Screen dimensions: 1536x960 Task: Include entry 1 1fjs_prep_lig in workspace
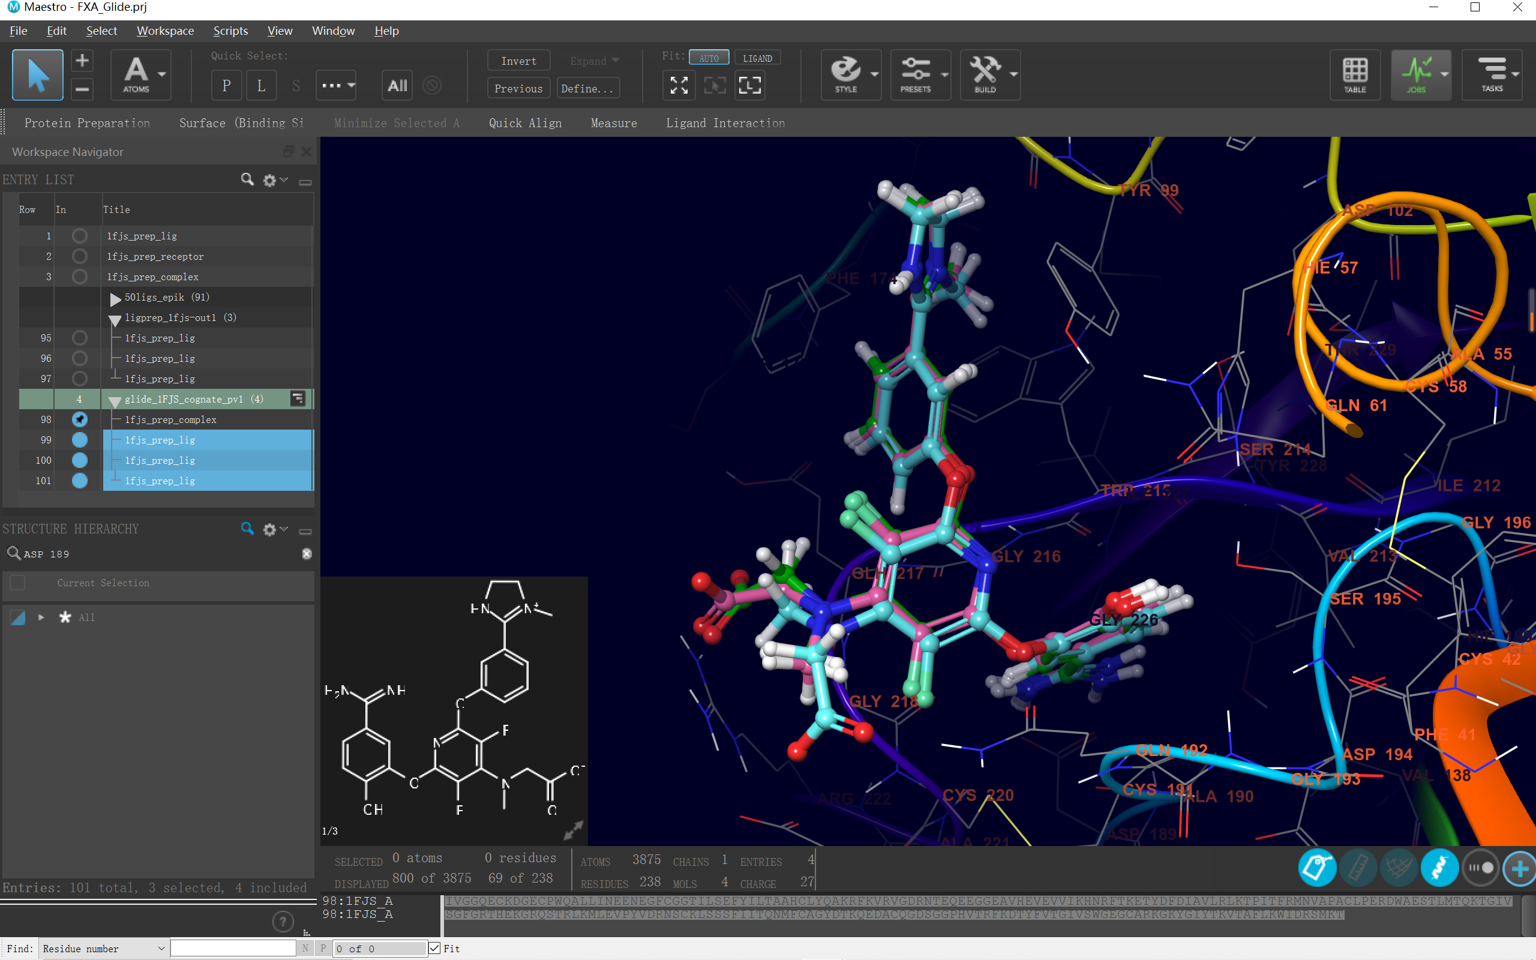click(x=79, y=236)
